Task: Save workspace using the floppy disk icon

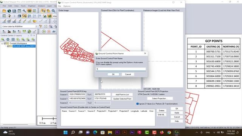Action: pyautogui.click(x=14, y=11)
